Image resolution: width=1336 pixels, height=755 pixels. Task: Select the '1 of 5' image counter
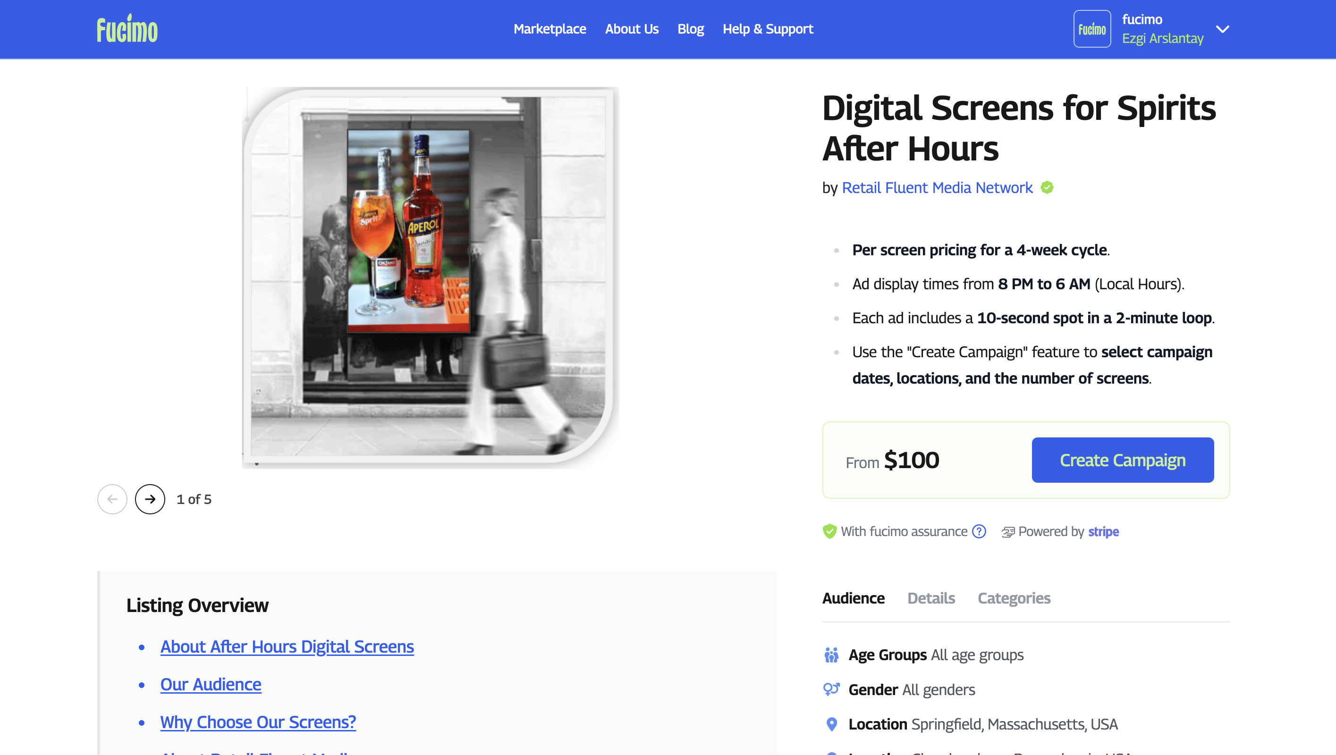coord(194,499)
